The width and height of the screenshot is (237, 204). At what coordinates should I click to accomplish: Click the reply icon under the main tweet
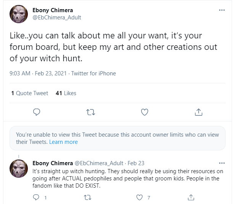pyautogui.click(x=37, y=112)
